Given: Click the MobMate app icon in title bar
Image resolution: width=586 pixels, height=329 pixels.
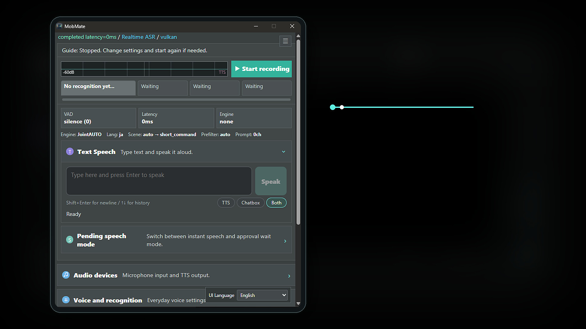Looking at the screenshot, I should (59, 26).
